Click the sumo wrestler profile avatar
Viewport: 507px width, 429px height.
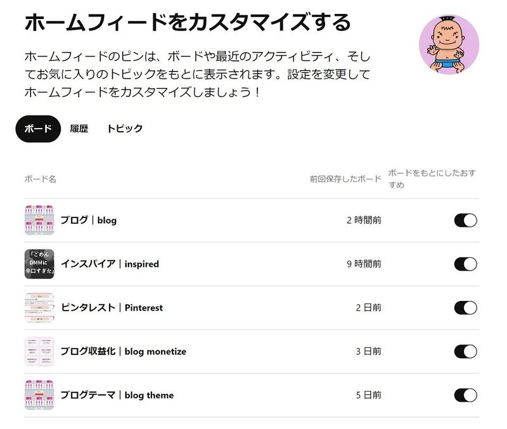[449, 45]
